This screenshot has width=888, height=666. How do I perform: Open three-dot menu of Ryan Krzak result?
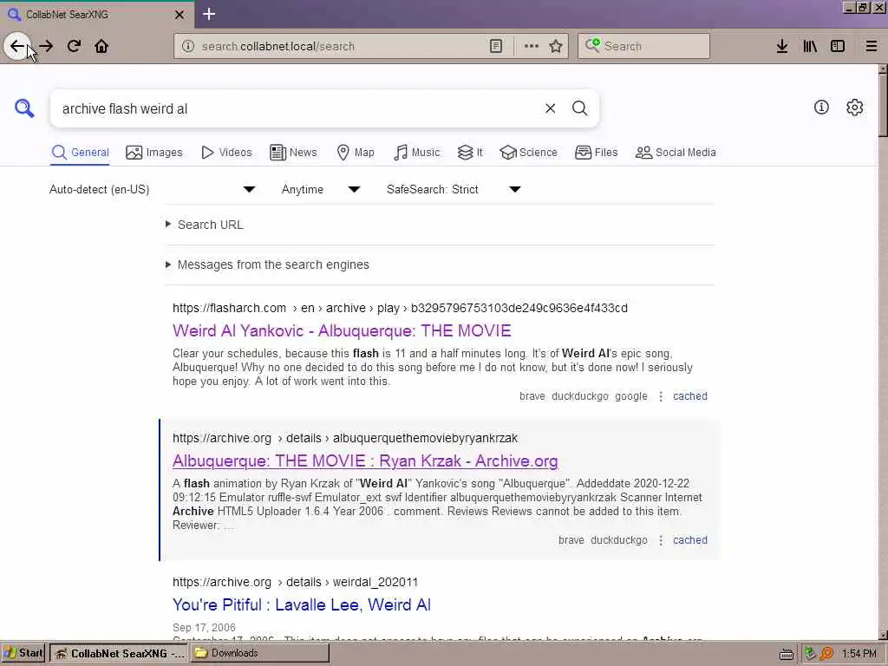660,540
